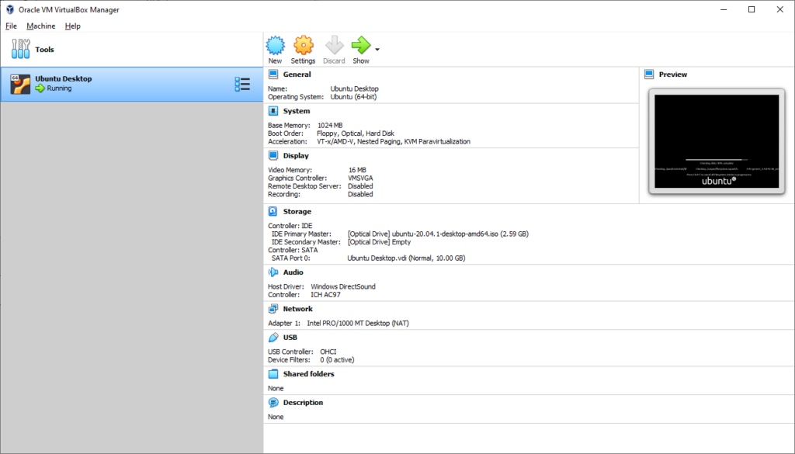Image resolution: width=795 pixels, height=454 pixels.
Task: Open the File menu
Action: point(11,26)
